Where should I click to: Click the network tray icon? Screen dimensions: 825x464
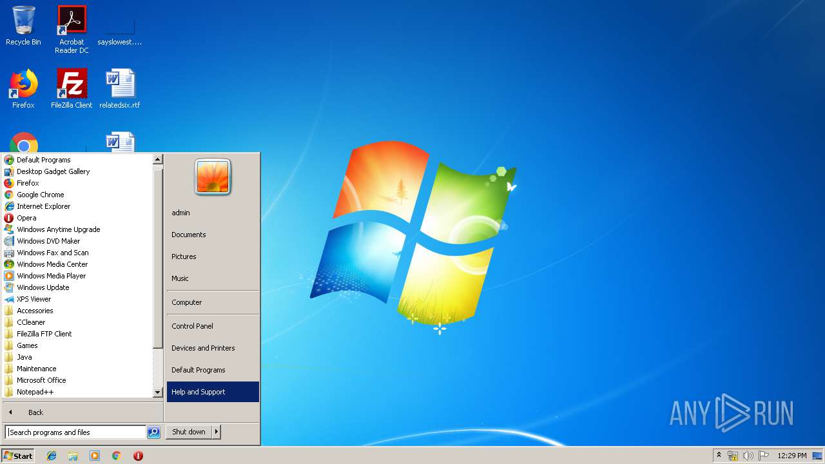(x=733, y=456)
